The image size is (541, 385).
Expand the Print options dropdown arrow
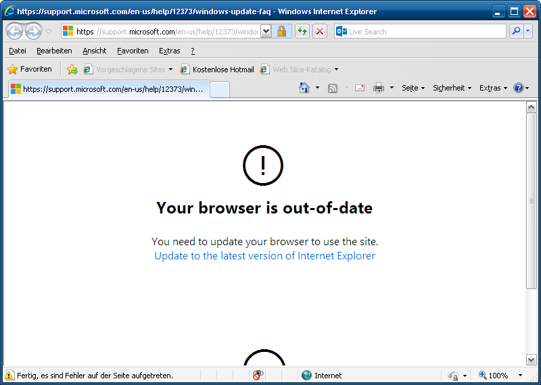tap(392, 88)
